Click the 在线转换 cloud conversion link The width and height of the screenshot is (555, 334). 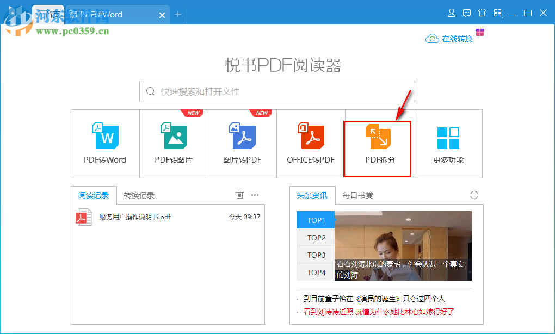(448, 38)
